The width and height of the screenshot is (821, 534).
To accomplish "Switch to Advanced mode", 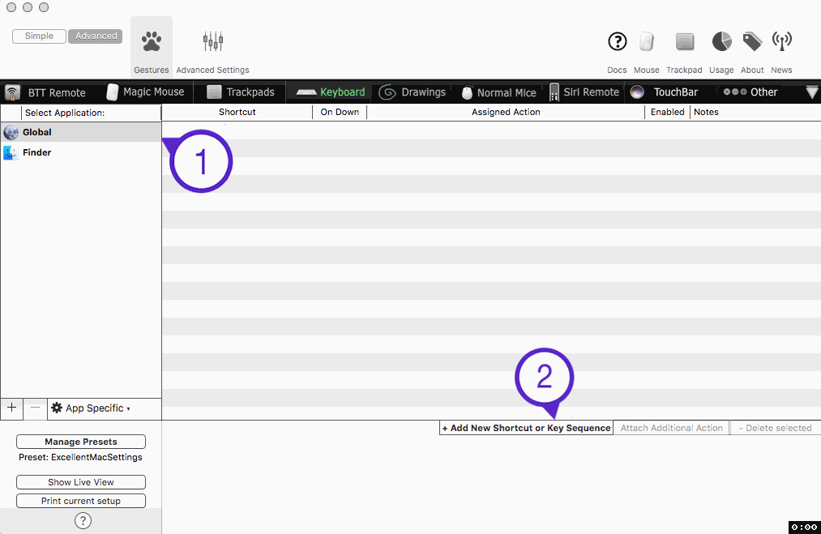I will 96,36.
